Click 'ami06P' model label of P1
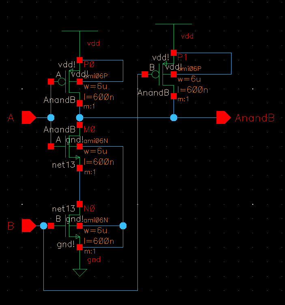 [189, 69]
